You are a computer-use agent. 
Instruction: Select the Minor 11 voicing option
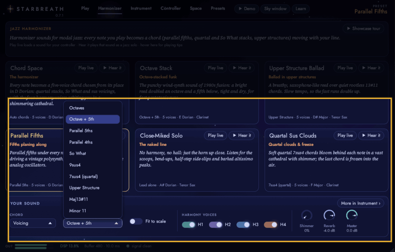click(x=93, y=211)
